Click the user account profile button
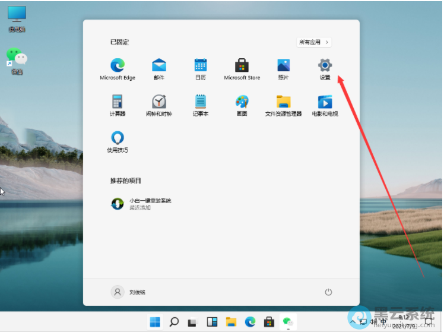Screen dimensions: 444x332 [128, 292]
